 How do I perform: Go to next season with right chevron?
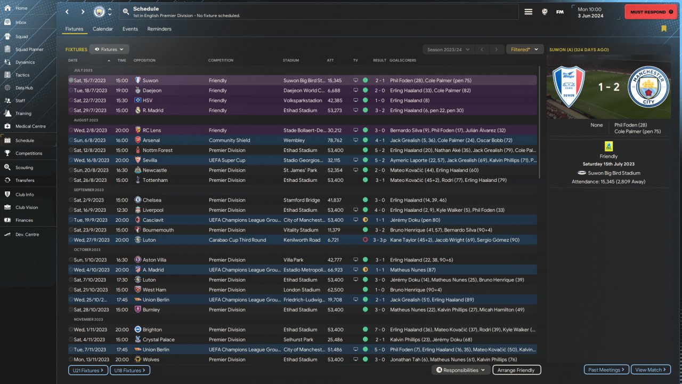click(497, 50)
